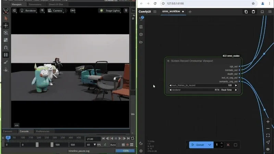Viewport: 274px width, 154px height.
Task: Activate the Rotate gizmo tool
Action: click(x=6, y=33)
